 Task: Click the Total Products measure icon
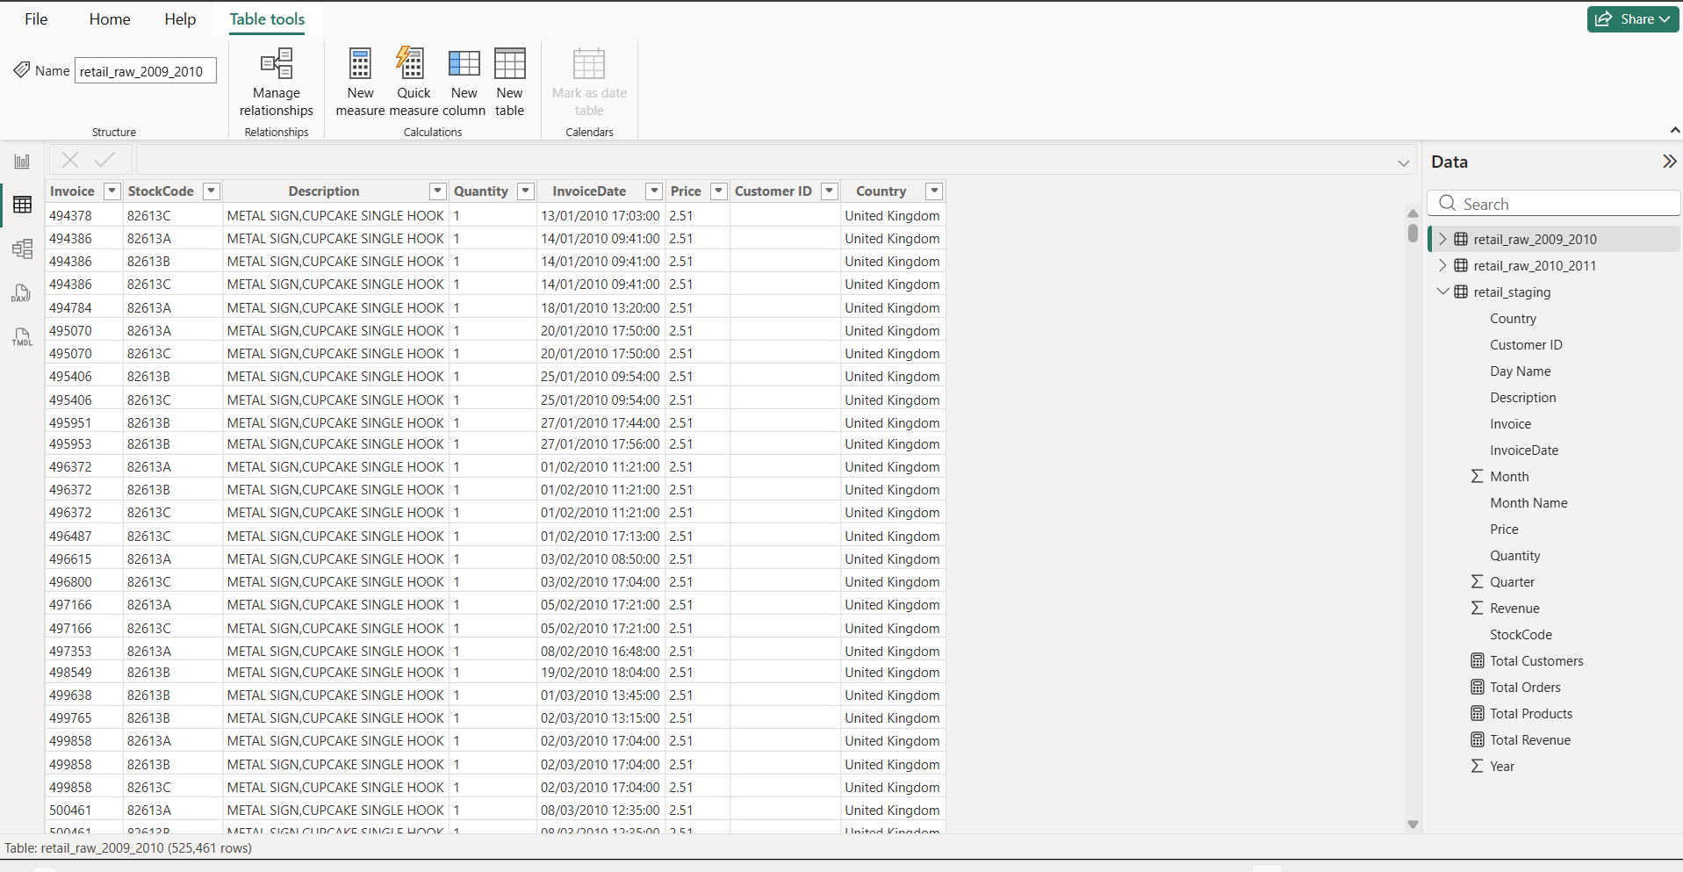(1478, 714)
